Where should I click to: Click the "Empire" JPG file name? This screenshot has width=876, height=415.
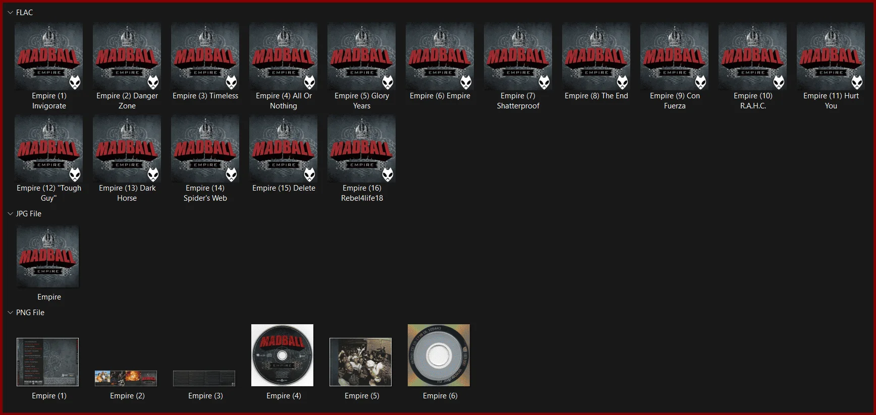49,297
